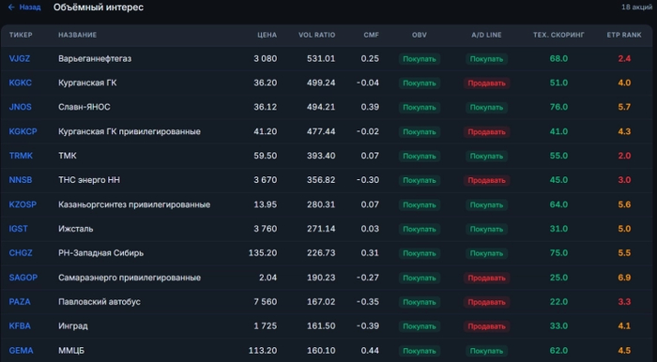Click ETP rank 6.9 in SAGOP row

click(x=624, y=278)
